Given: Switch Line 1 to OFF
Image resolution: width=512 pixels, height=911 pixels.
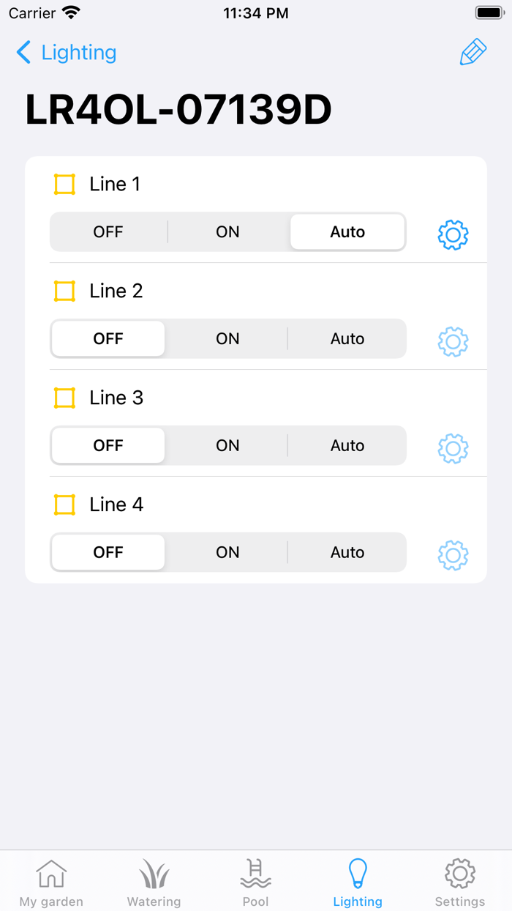Looking at the screenshot, I should 108,232.
